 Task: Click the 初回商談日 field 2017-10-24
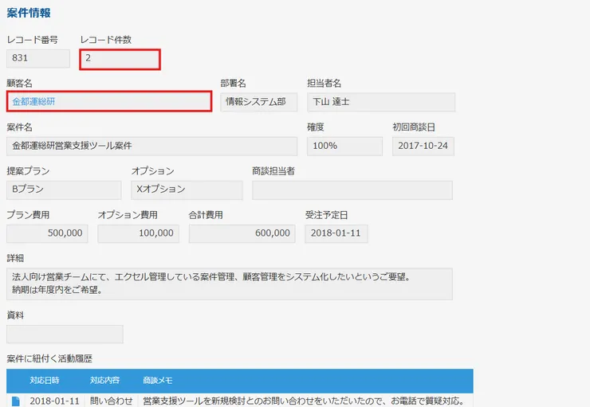tap(423, 146)
